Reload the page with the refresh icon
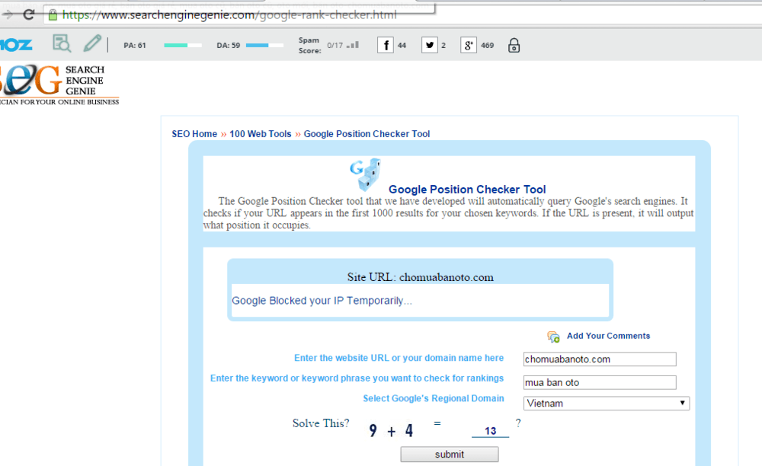 tap(29, 14)
